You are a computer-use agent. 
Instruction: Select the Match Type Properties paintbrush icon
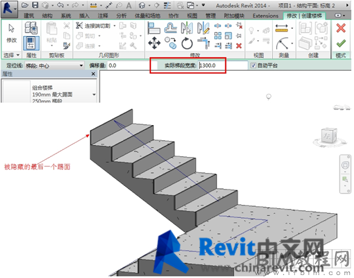66,45
